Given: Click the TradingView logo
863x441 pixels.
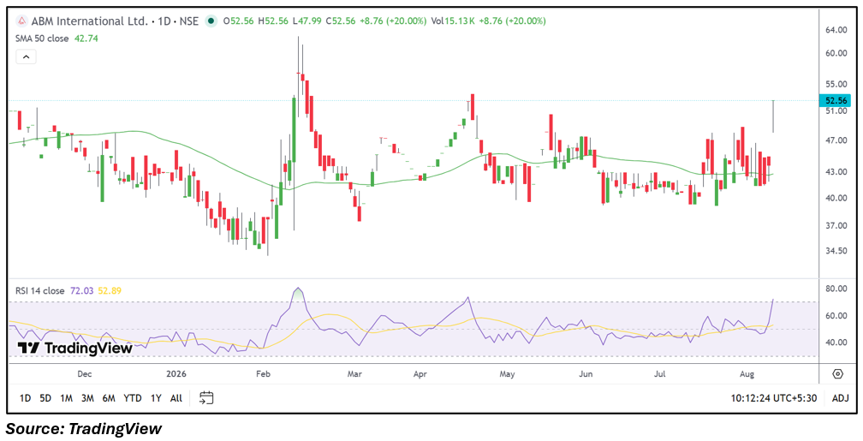Looking at the screenshot, I should click(74, 348).
